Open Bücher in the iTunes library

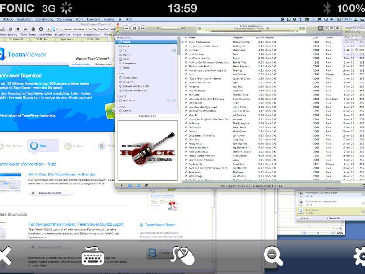146,55
